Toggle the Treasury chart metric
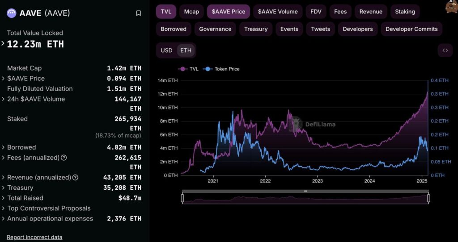The image size is (458, 242). (x=256, y=29)
